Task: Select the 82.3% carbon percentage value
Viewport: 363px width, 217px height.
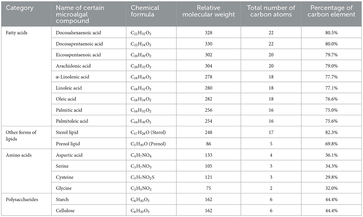Action: point(331,132)
